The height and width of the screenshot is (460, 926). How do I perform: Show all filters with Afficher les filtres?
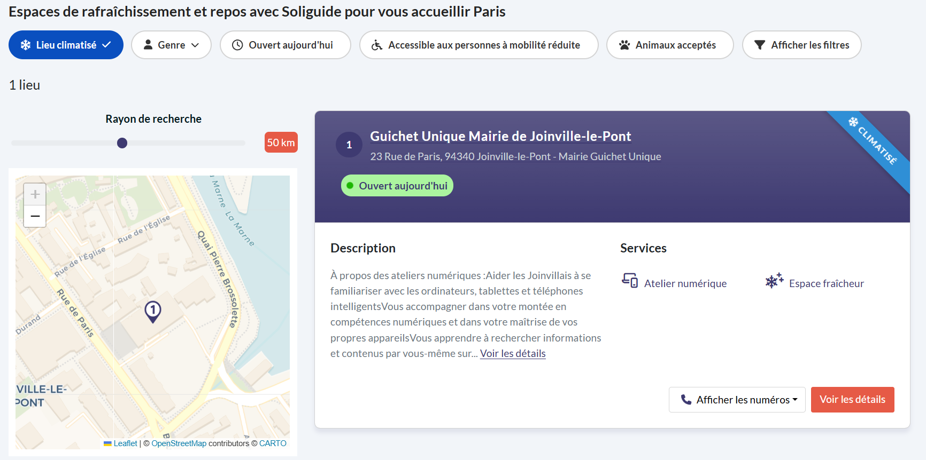click(801, 45)
